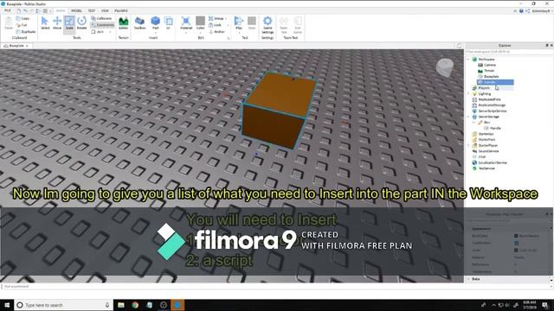This screenshot has width=554, height=311.
Task: Select Terrain in the Explorer
Action: (486, 71)
